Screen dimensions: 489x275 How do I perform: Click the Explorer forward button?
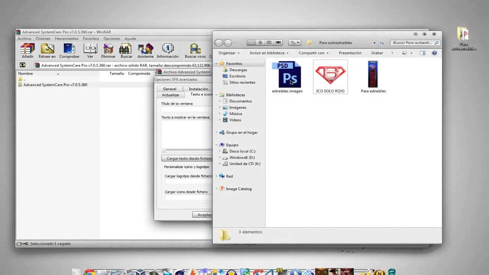[x=228, y=43]
